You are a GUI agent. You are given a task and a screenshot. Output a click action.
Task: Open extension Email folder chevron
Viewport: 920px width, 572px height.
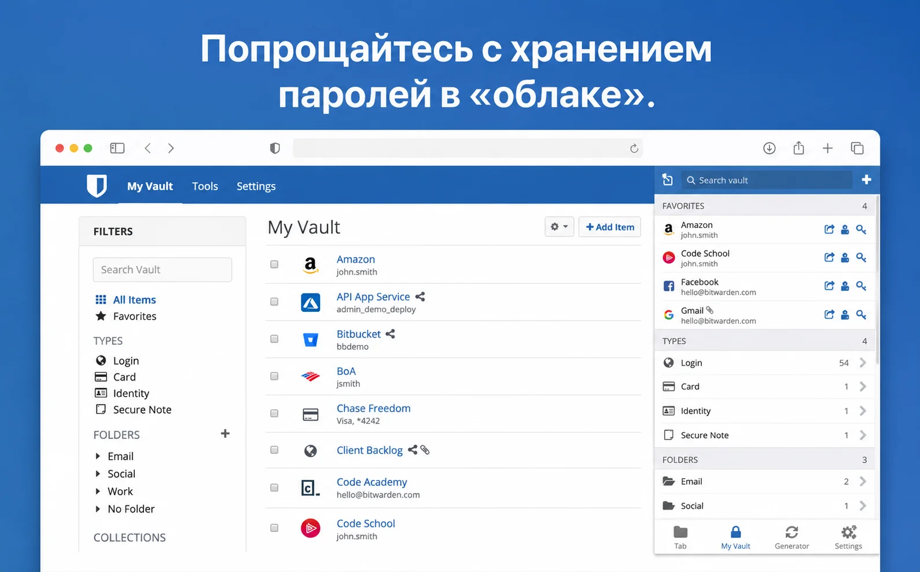click(863, 481)
